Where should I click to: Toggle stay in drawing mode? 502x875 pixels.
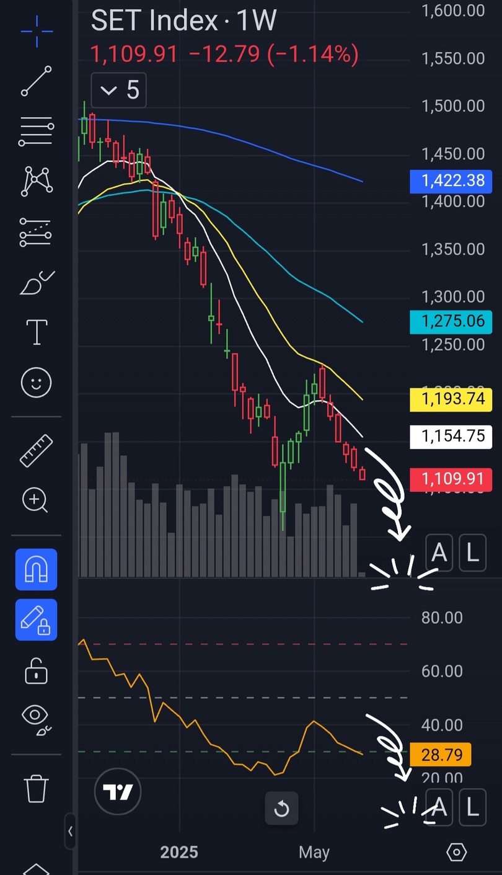[36, 620]
